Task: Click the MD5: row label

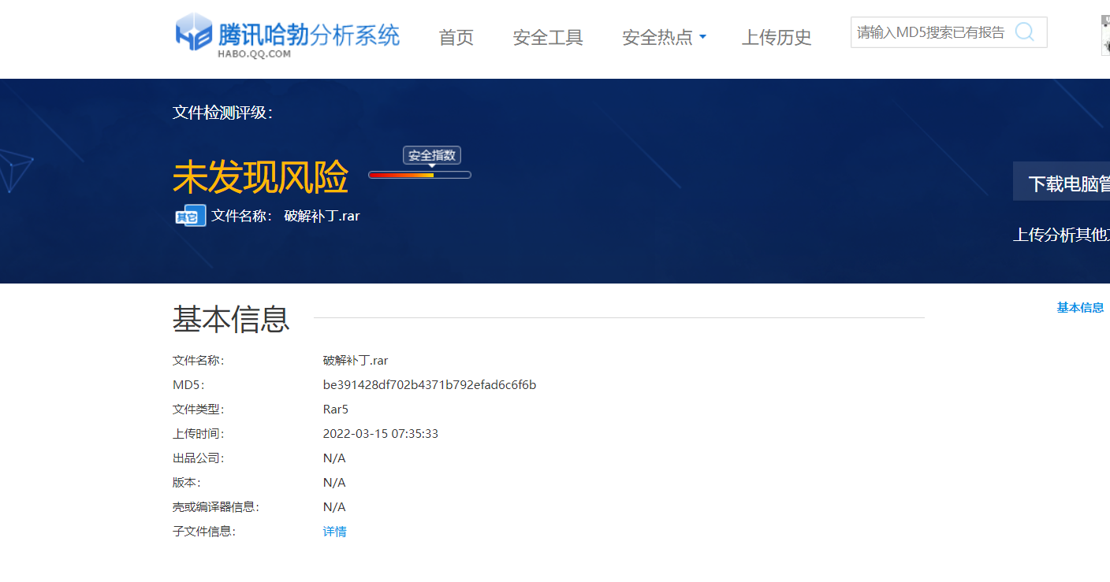Action: click(188, 385)
